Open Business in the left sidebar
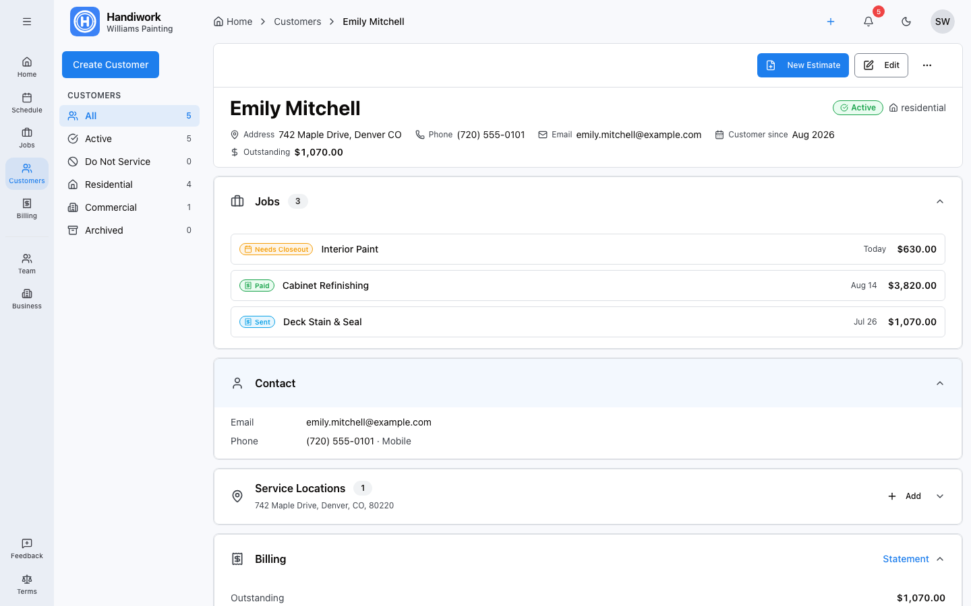This screenshot has width=971, height=606. click(27, 299)
